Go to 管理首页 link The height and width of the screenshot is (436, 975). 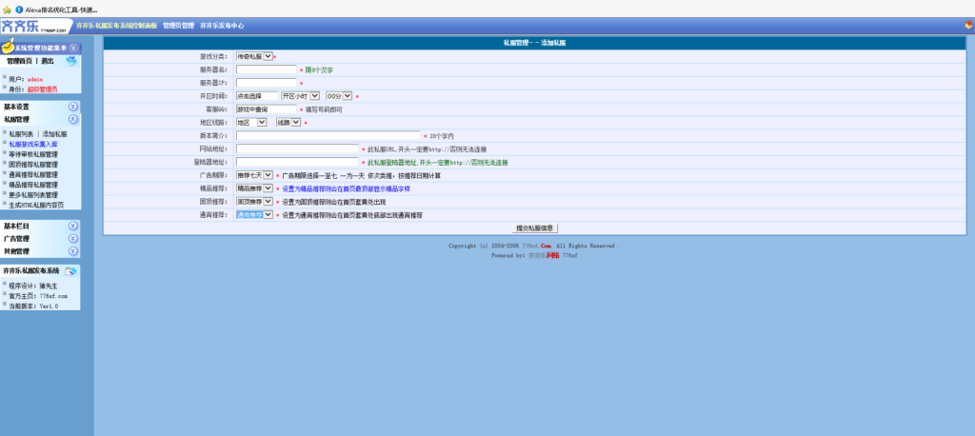pyautogui.click(x=19, y=61)
